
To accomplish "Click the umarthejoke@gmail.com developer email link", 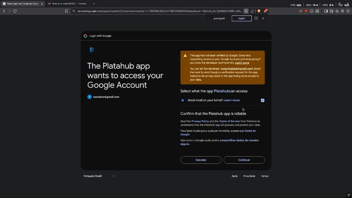I will click(x=237, y=69).
